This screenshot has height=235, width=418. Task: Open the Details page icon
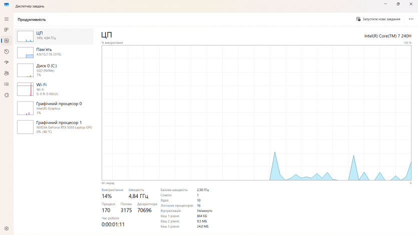click(x=7, y=84)
